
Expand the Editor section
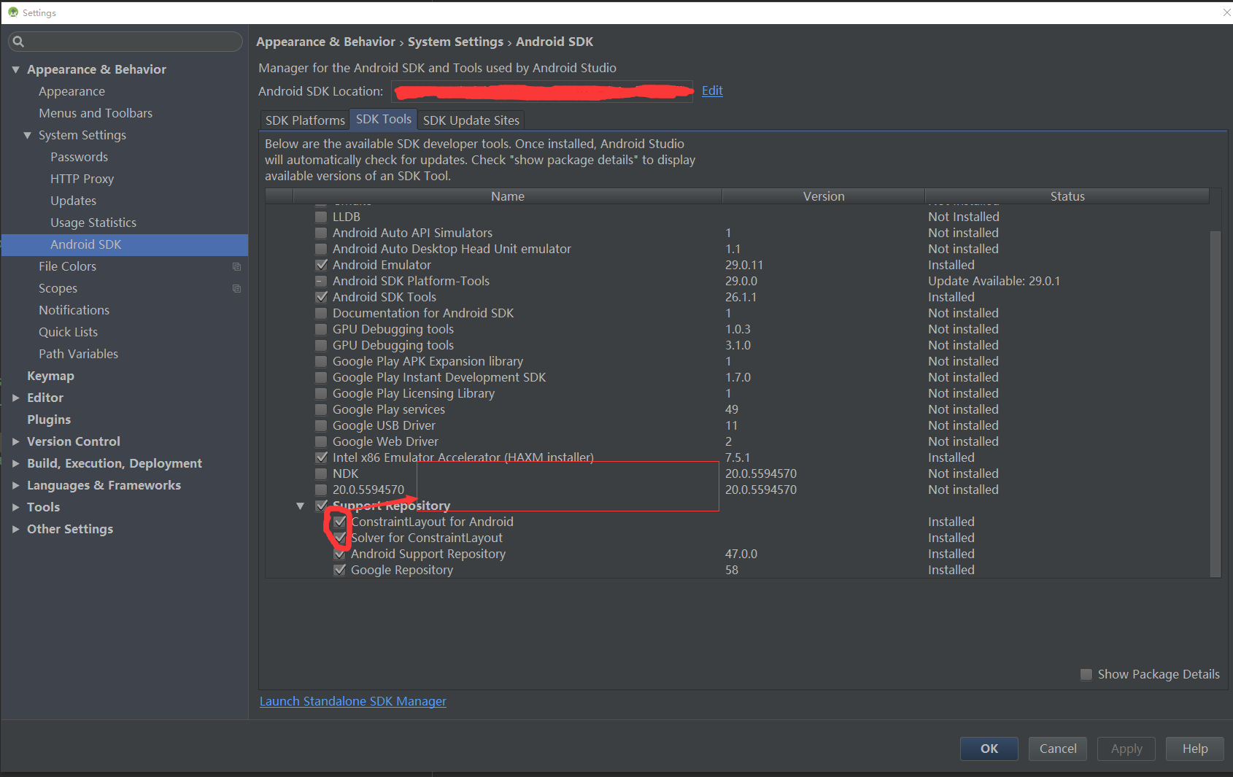point(15,398)
